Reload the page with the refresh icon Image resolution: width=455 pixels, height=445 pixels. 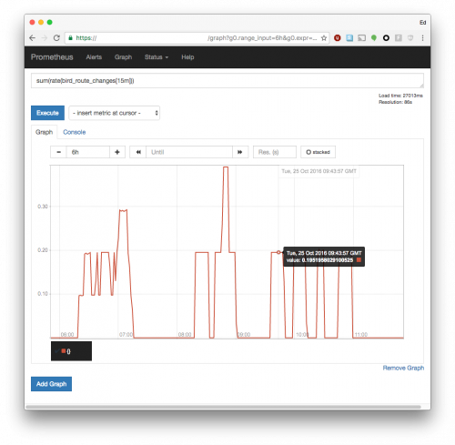coord(56,38)
